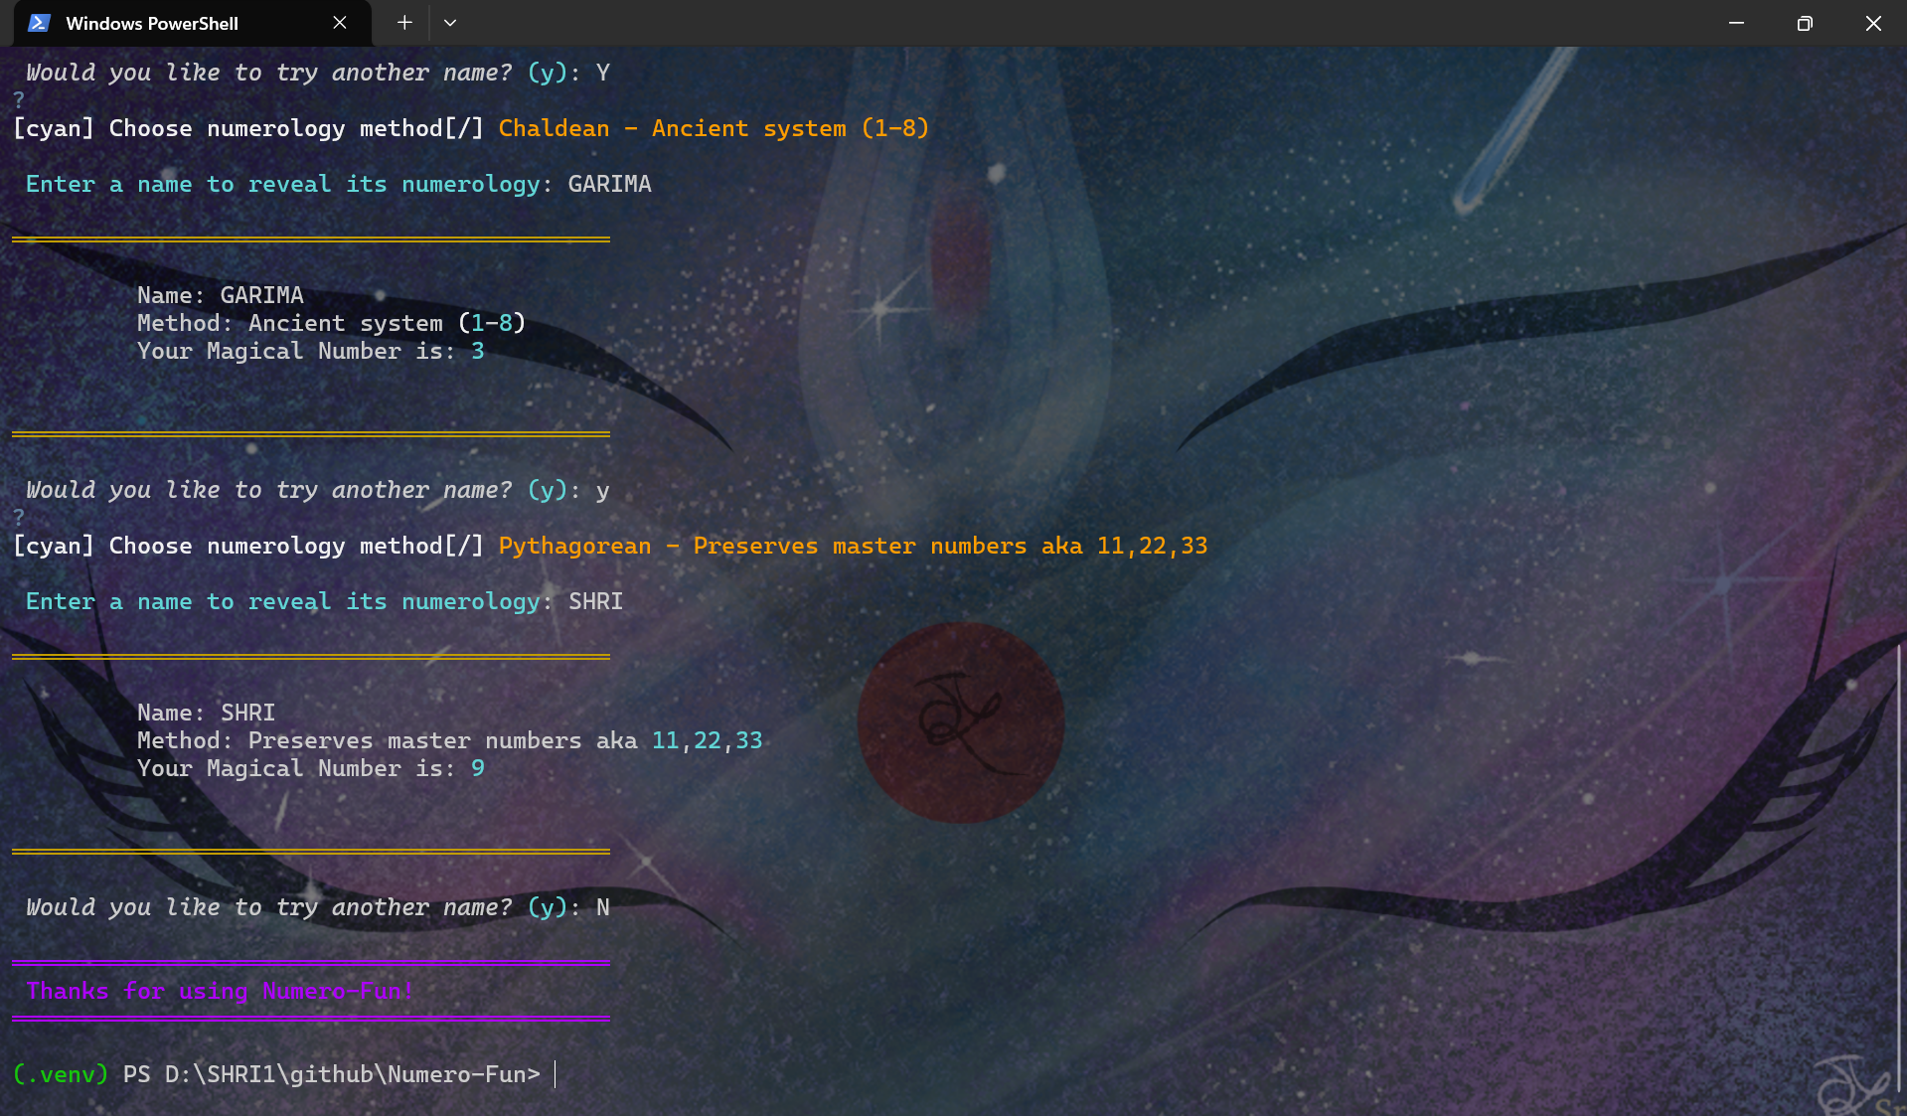Restore down the terminal window
Screen dimensions: 1907x1116
[x=1805, y=23]
